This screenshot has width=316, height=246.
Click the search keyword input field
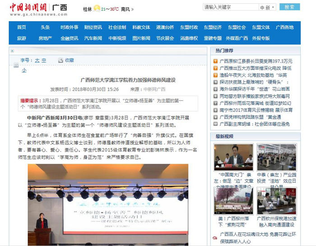tap(230, 7)
